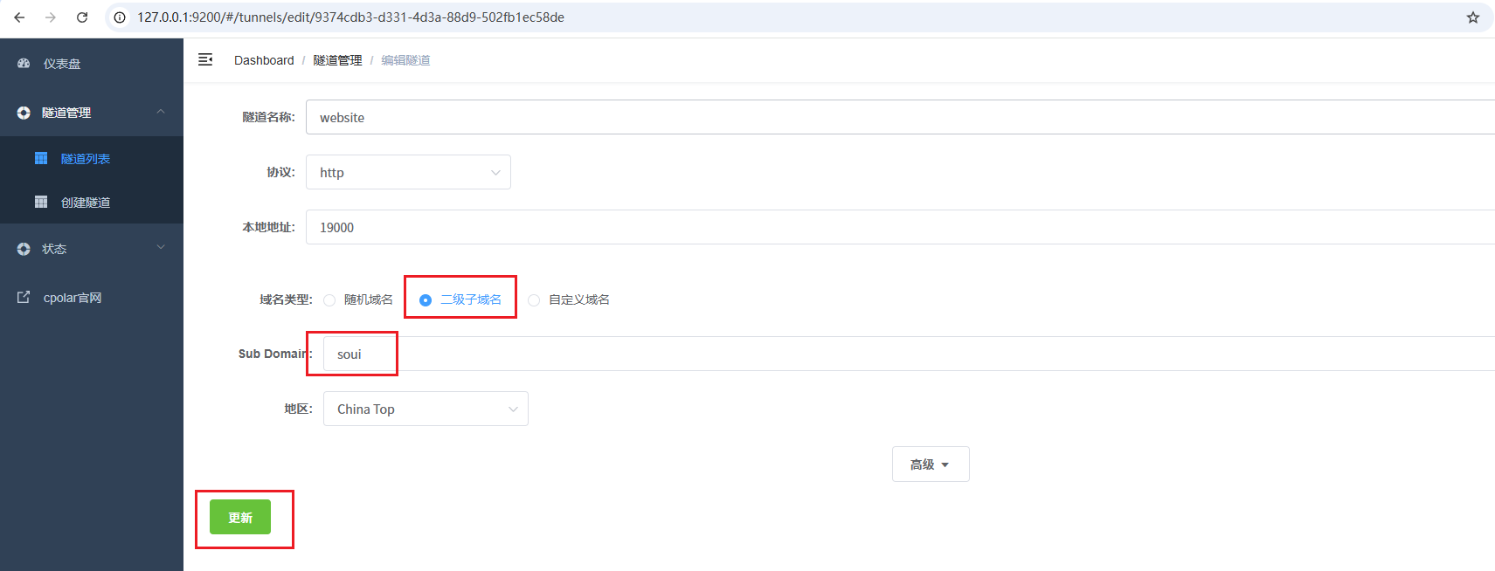Click the tunnel management plus icon
Image resolution: width=1495 pixels, height=571 pixels.
(24, 113)
